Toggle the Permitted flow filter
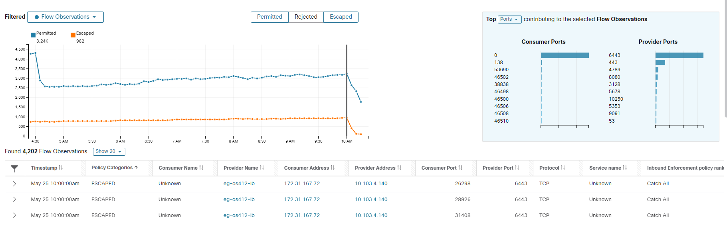 click(x=269, y=17)
